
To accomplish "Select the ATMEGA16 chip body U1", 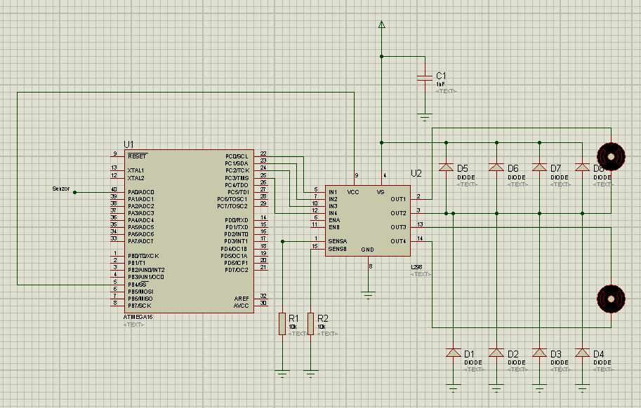I will pyautogui.click(x=189, y=231).
